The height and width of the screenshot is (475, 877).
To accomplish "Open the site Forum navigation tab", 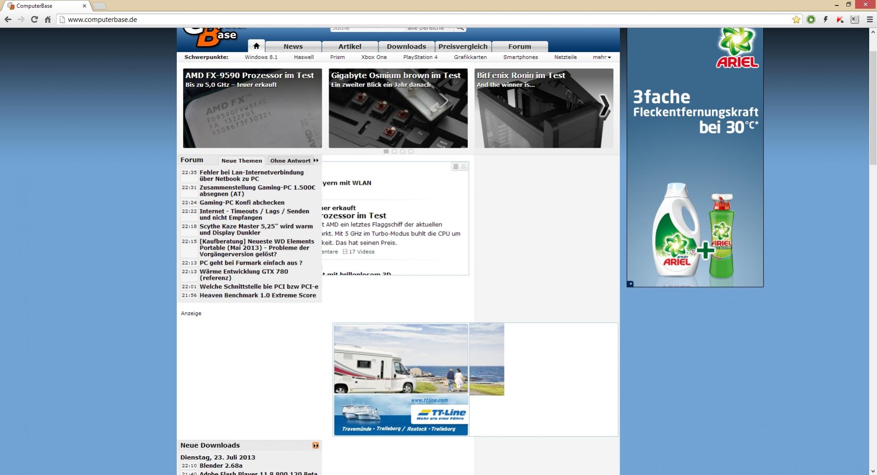I will point(520,47).
